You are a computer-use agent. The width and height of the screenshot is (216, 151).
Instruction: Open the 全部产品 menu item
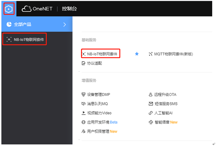pyautogui.click(x=37, y=24)
